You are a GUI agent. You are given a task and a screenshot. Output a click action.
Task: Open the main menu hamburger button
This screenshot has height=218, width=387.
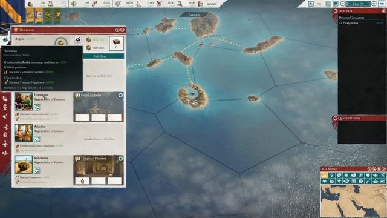coord(382,4)
